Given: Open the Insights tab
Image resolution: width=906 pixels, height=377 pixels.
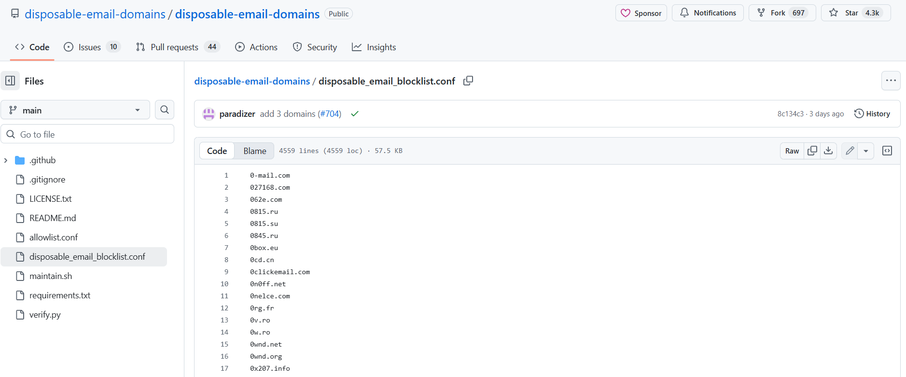Looking at the screenshot, I should click(374, 47).
